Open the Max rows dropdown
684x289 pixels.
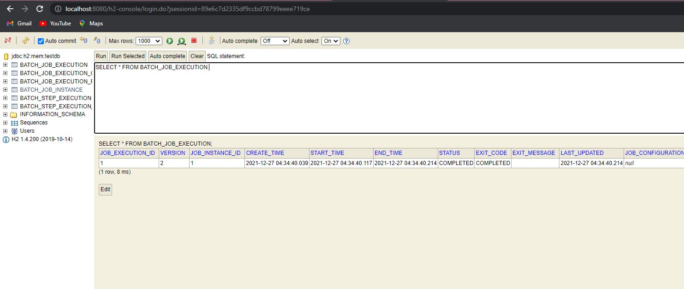149,41
